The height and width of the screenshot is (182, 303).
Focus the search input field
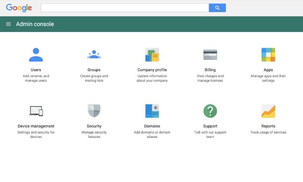click(x=125, y=8)
